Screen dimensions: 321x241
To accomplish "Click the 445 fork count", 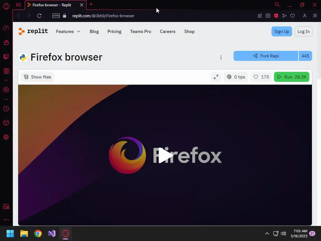I will click(x=305, y=56).
